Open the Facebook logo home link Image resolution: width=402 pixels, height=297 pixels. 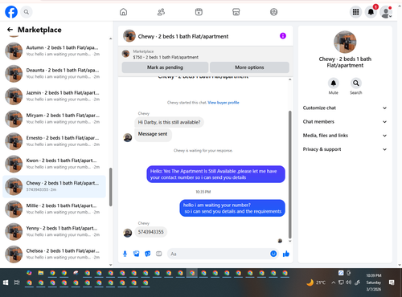[x=11, y=12]
